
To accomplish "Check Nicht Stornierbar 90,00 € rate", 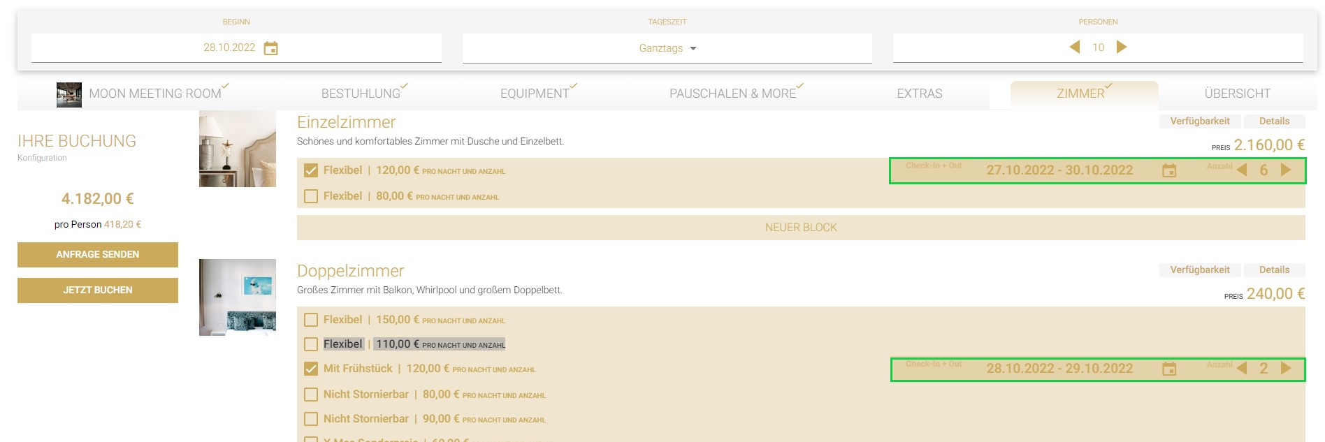I will click(x=311, y=419).
